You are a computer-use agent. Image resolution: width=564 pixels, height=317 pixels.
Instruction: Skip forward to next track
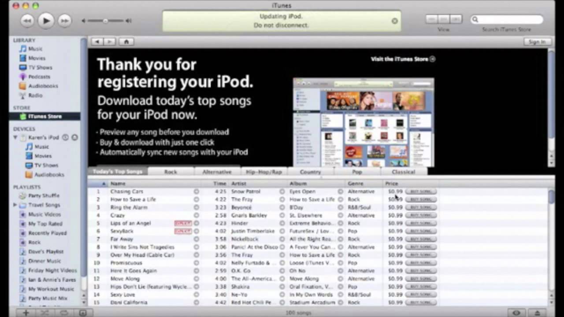[x=64, y=20]
